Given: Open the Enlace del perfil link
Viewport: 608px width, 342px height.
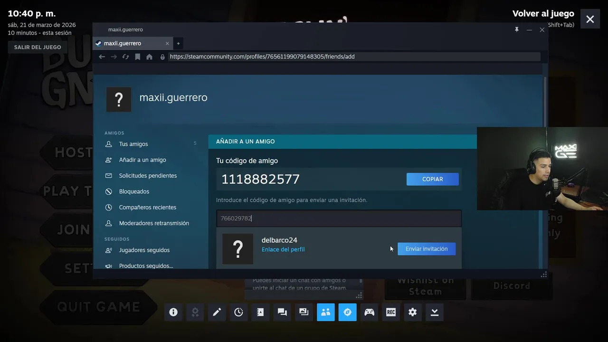Looking at the screenshot, I should pos(283,249).
